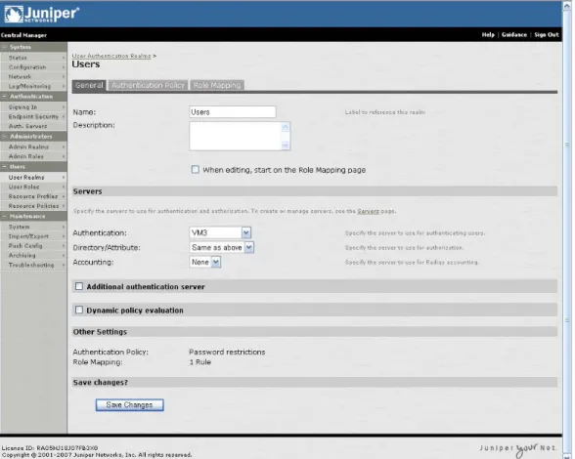The image size is (575, 459).
Task: Open Archiving in sidebar
Action: (x=33, y=255)
